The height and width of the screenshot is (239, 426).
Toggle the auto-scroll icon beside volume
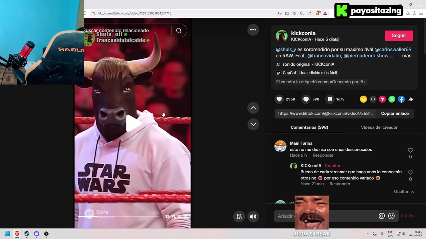tap(239, 216)
